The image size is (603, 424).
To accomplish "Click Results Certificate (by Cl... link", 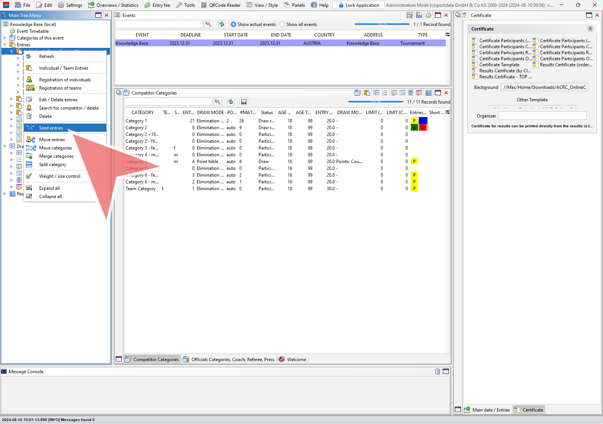I will pyautogui.click(x=505, y=71).
